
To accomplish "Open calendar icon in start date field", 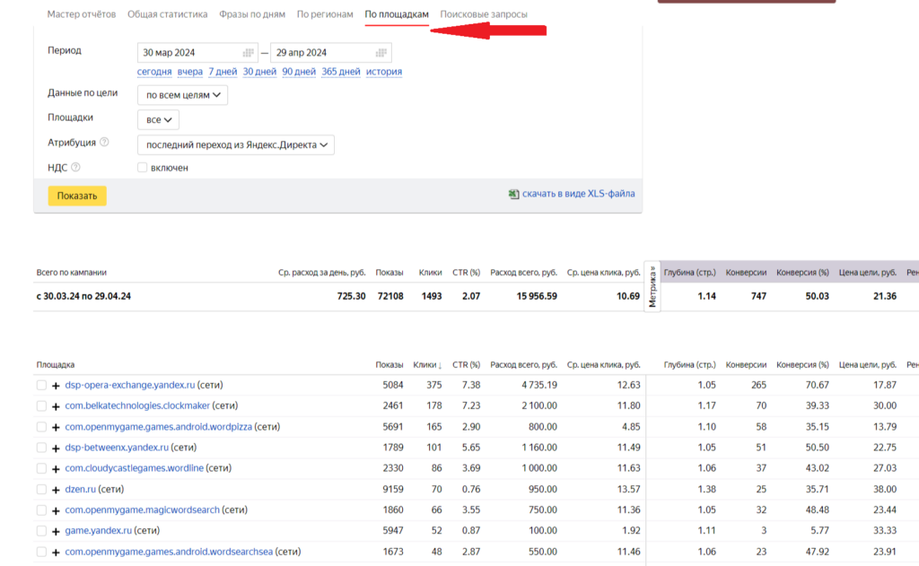I will (249, 53).
